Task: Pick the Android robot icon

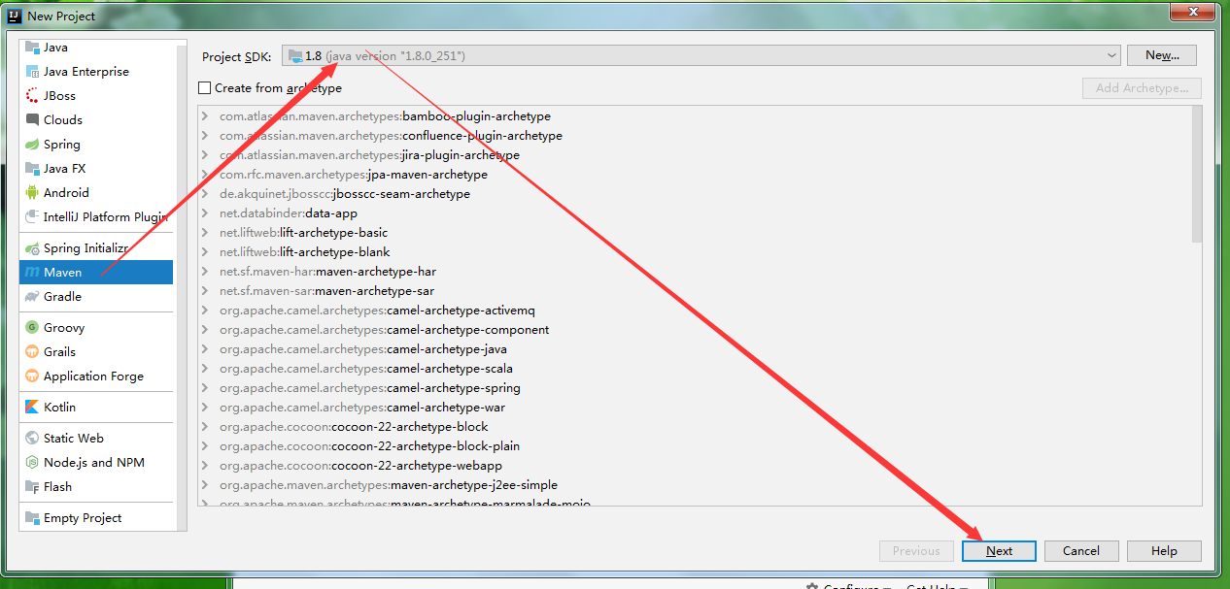Action: (32, 193)
